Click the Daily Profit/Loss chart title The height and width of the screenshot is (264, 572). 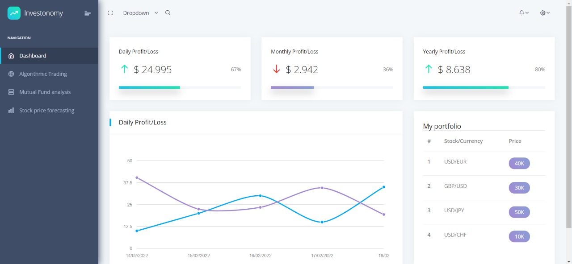pyautogui.click(x=143, y=122)
